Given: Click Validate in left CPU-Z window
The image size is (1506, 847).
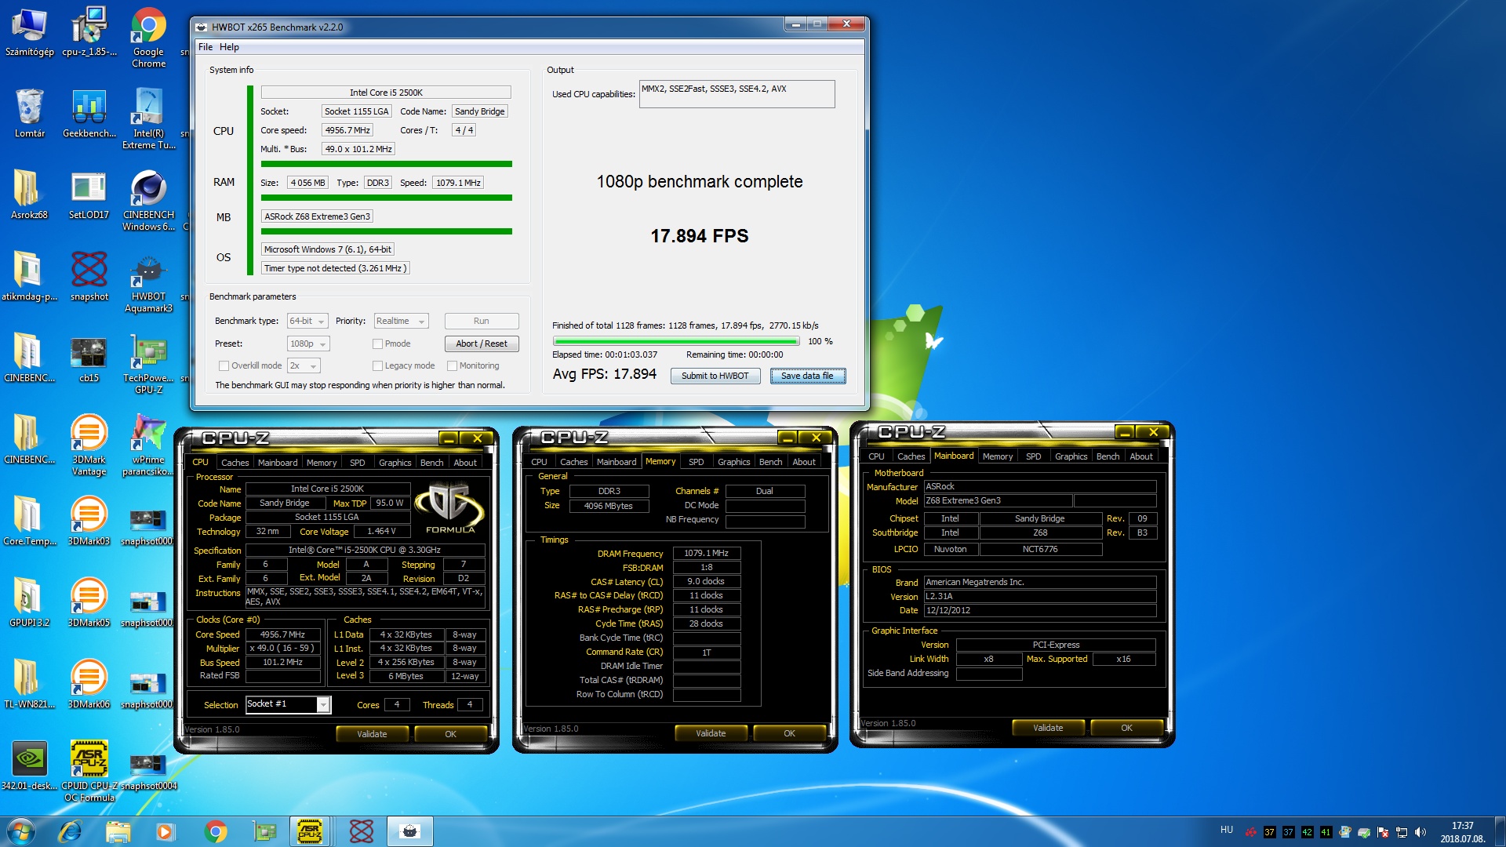Looking at the screenshot, I should 372,734.
